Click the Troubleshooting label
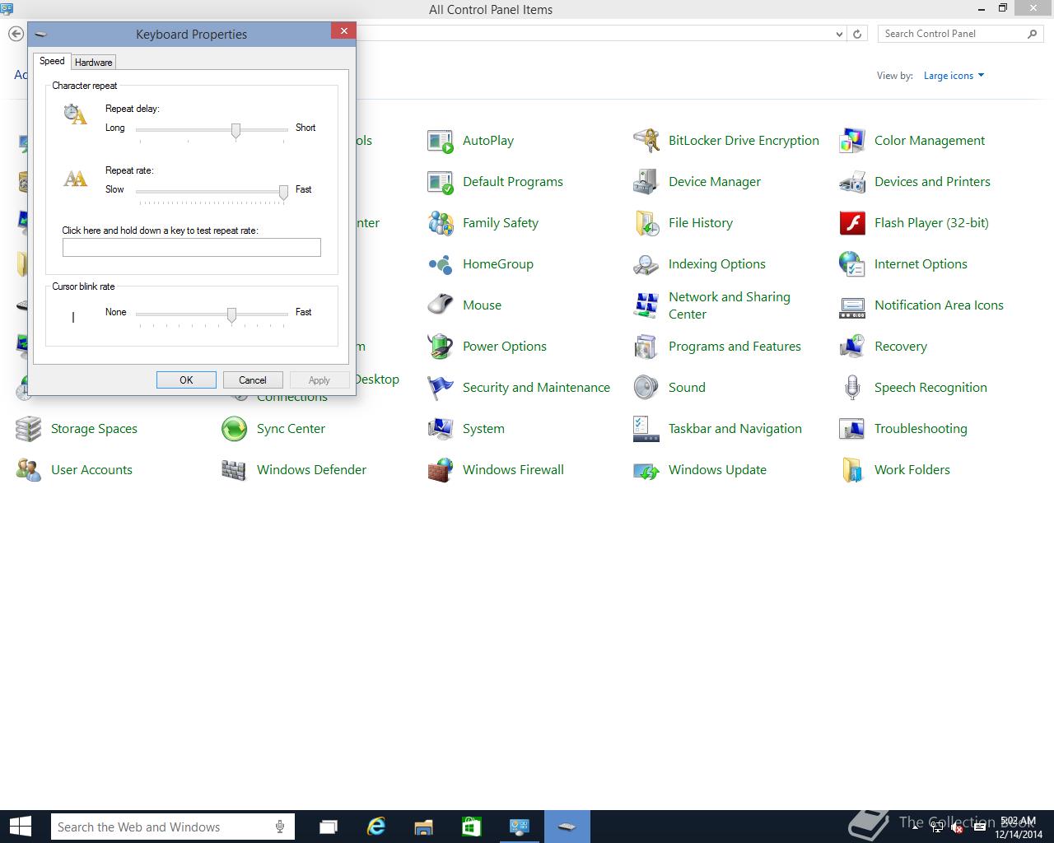The width and height of the screenshot is (1054, 843). click(x=921, y=429)
